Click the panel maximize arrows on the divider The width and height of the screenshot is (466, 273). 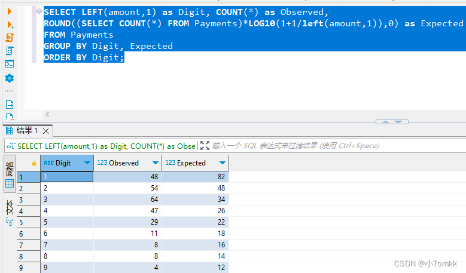392,122
